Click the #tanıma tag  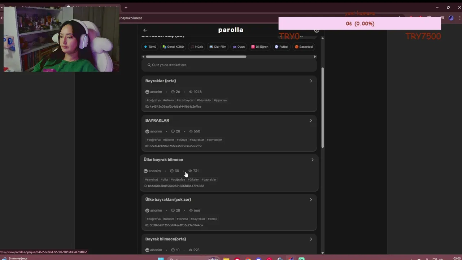(x=182, y=219)
